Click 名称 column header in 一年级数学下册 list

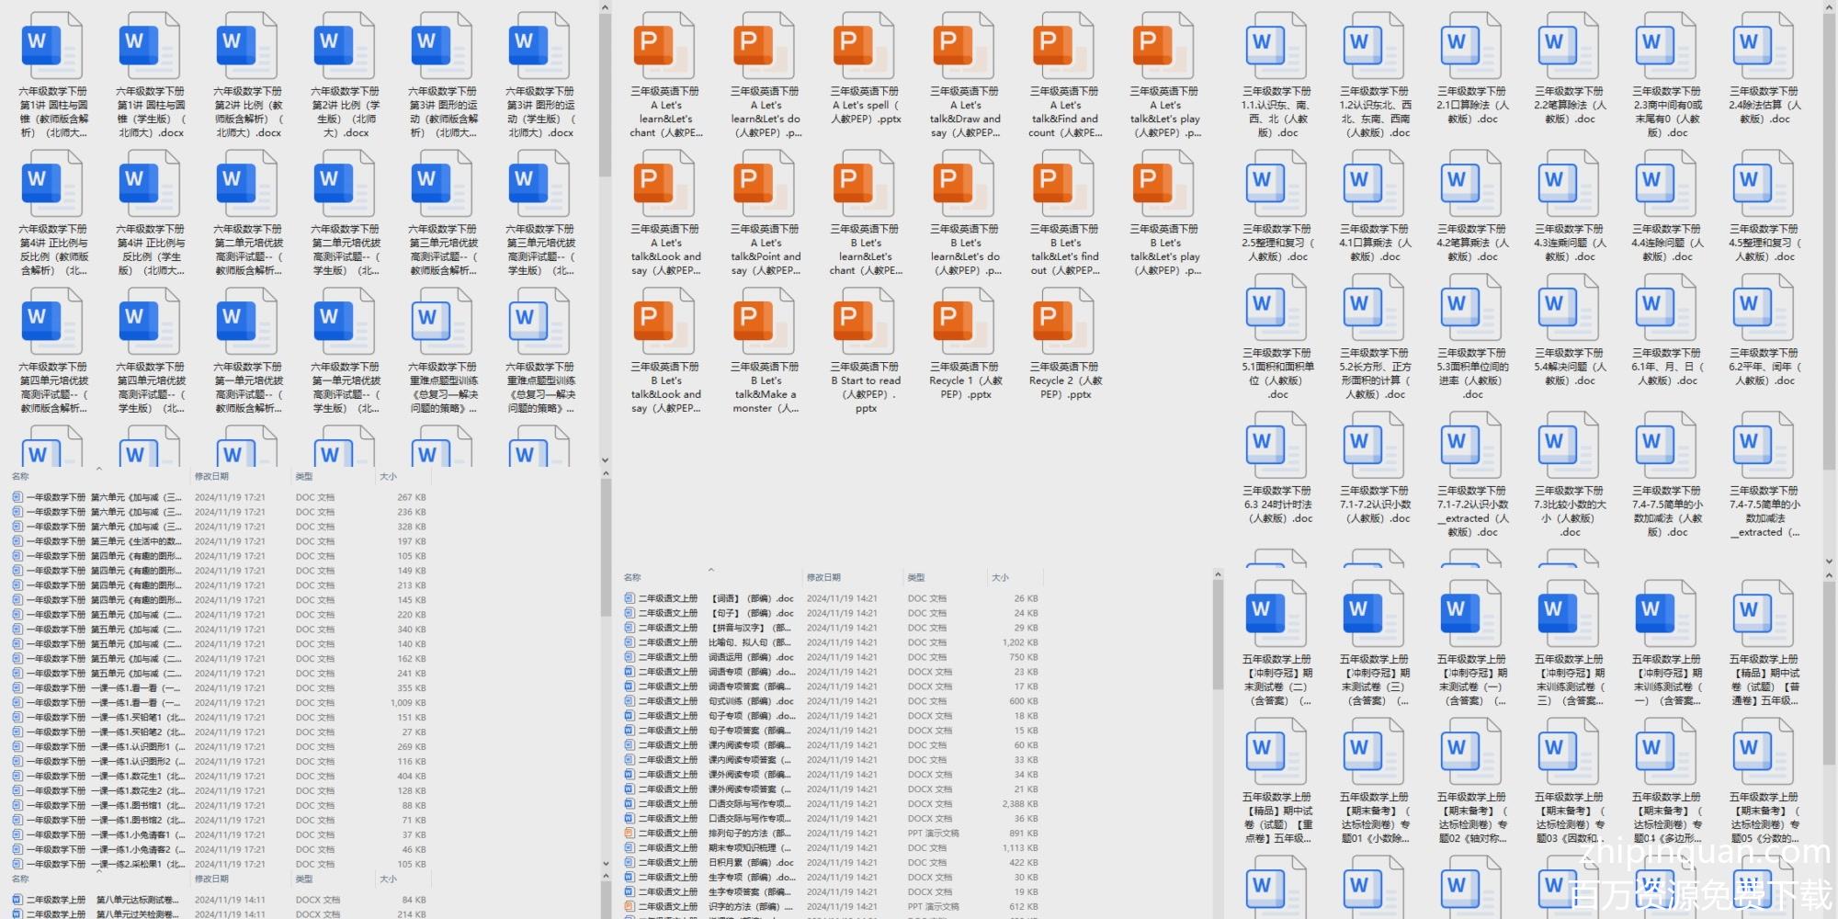click(20, 476)
